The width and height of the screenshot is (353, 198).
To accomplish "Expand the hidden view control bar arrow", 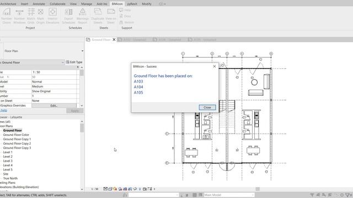I will [154, 189].
